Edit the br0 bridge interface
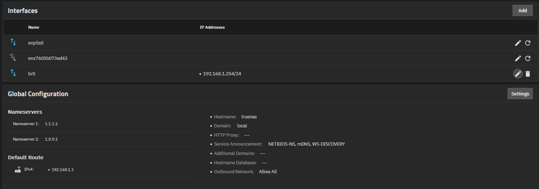This screenshot has height=189, width=539. point(518,74)
